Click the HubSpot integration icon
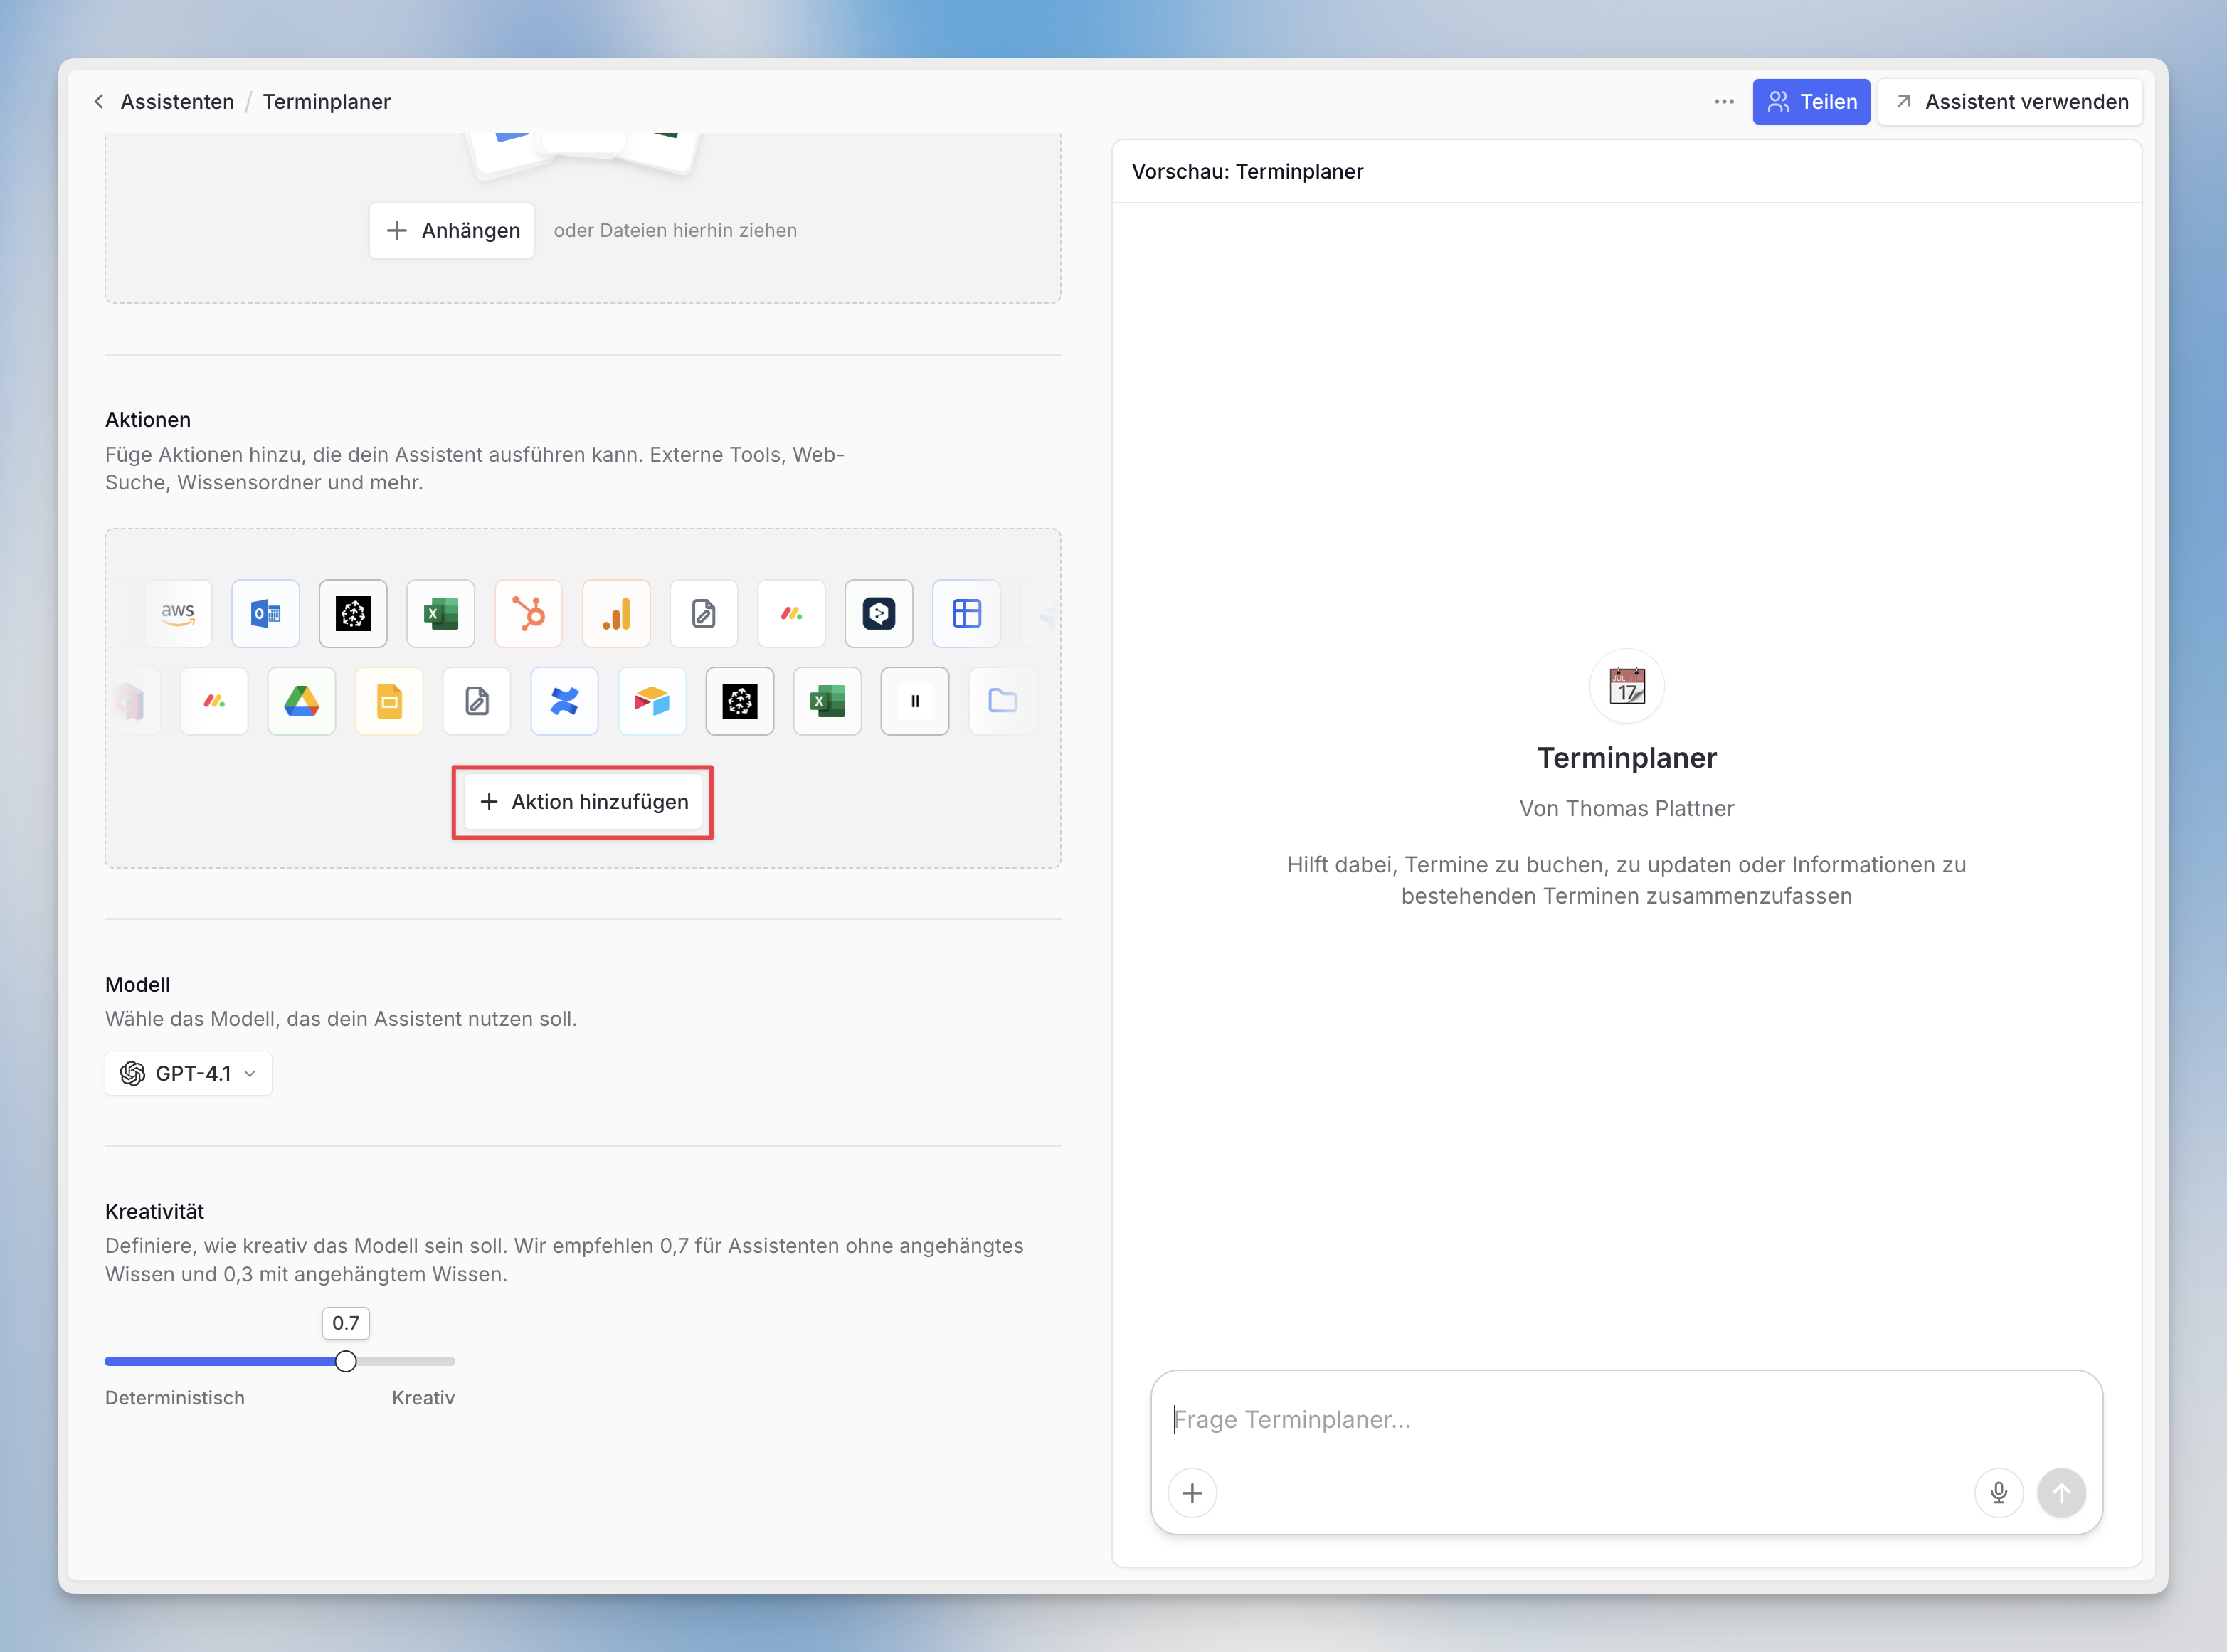The image size is (2227, 1652). pyautogui.click(x=529, y=613)
